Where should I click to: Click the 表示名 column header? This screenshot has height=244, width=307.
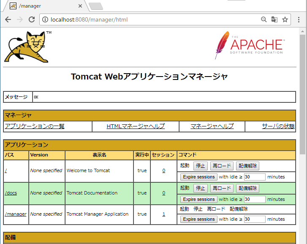(100, 155)
